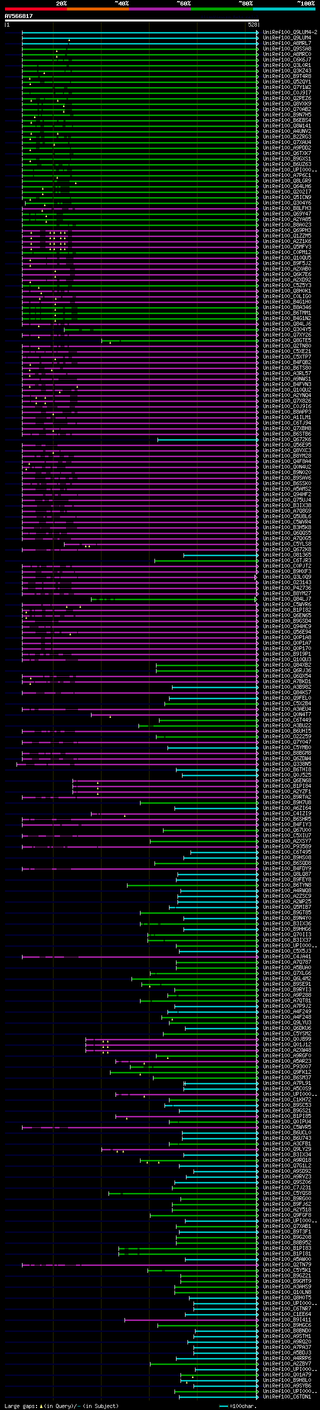Image resolution: width=320 pixels, height=1410 pixels.
Task: Select the UniRef100_Q3L0R1 label
Action: tap(286, 65)
